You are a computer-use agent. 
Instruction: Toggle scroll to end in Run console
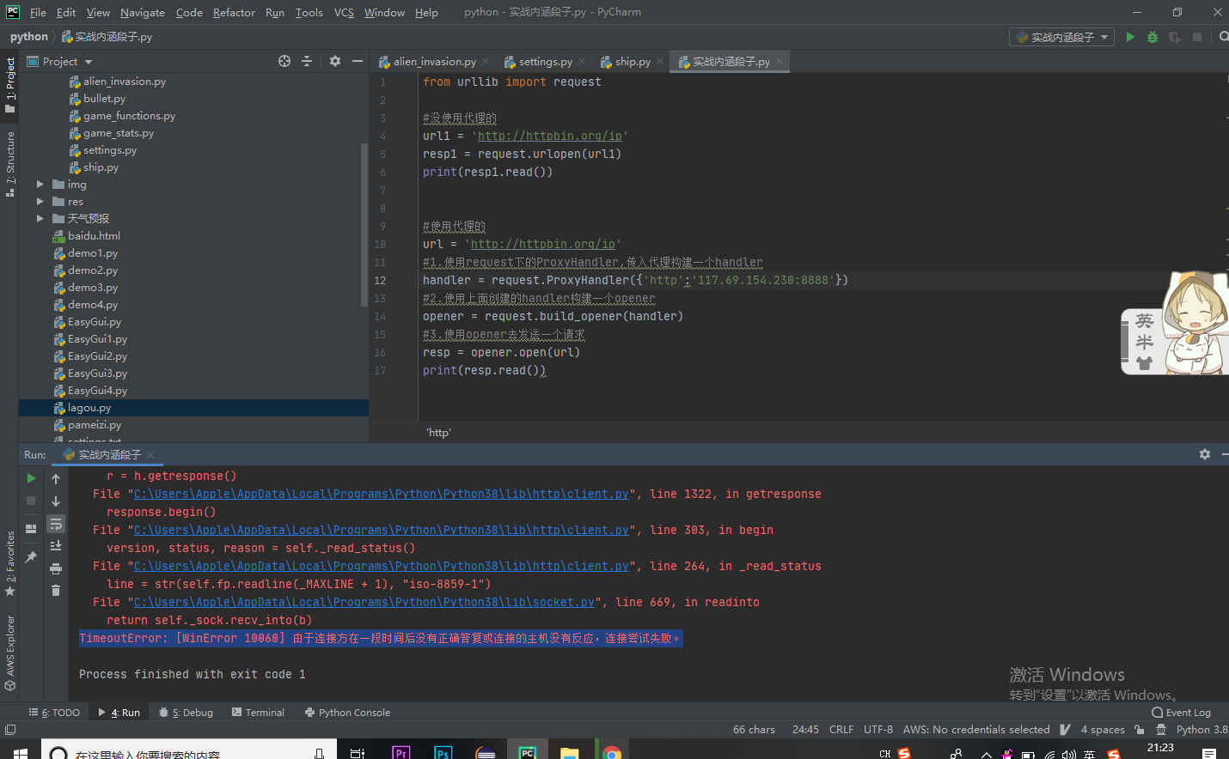(56, 545)
